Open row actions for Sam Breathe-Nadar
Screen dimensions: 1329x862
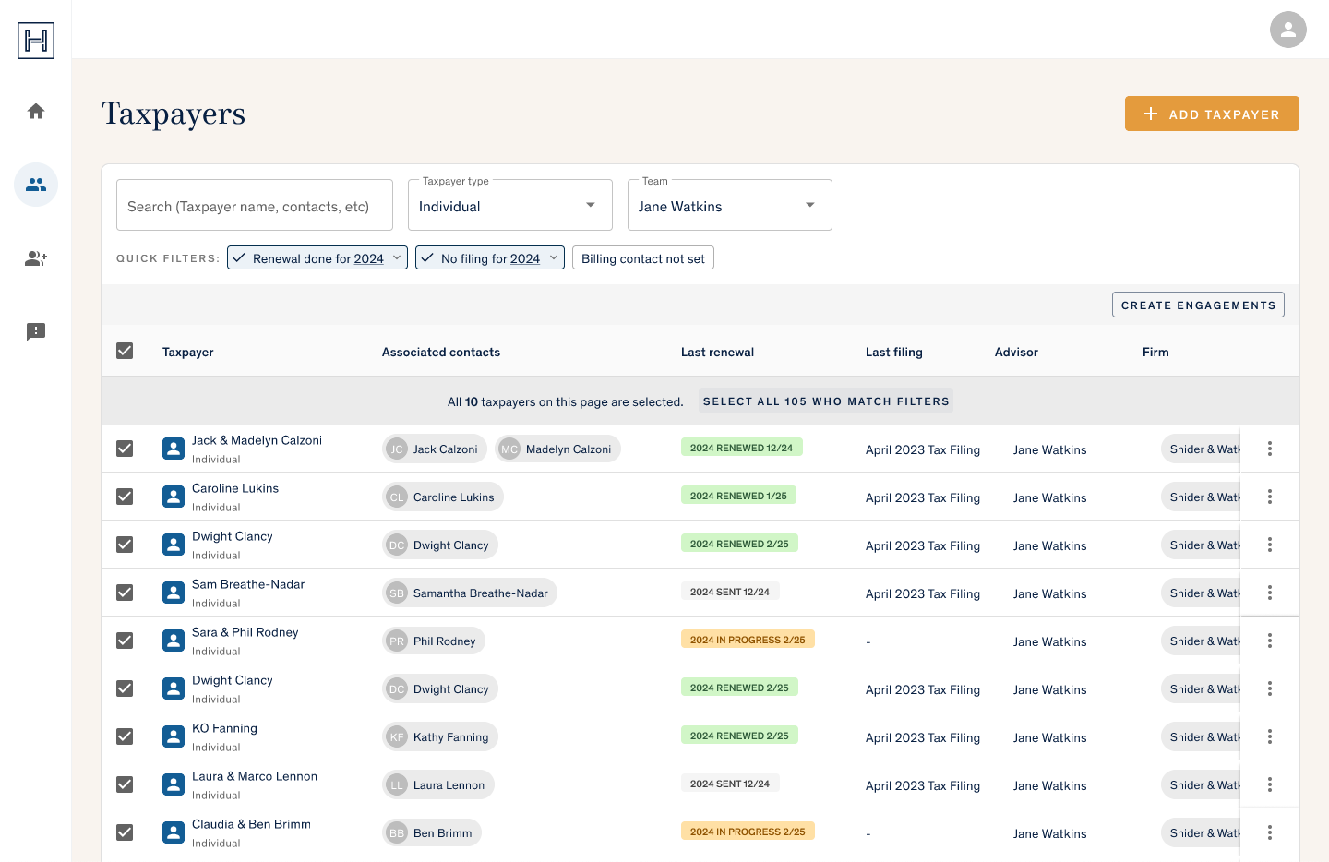[x=1270, y=593]
